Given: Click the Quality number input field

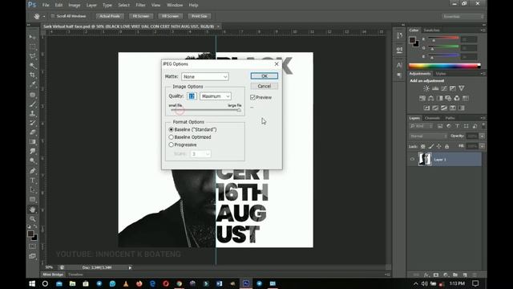Looking at the screenshot, I should pyautogui.click(x=192, y=96).
